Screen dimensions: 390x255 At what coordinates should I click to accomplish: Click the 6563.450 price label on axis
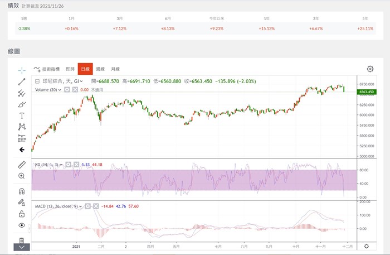click(365, 92)
